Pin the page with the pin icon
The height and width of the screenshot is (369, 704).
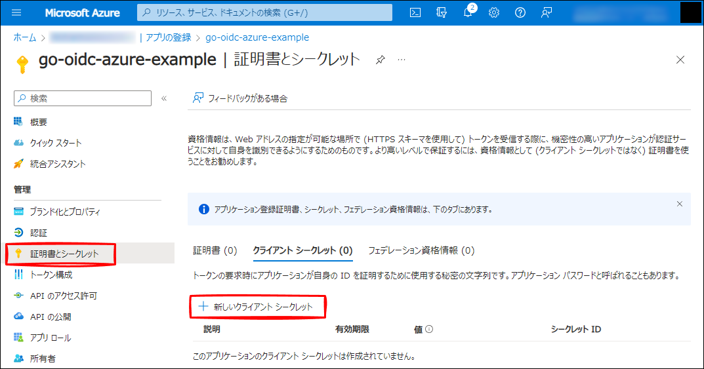(380, 60)
